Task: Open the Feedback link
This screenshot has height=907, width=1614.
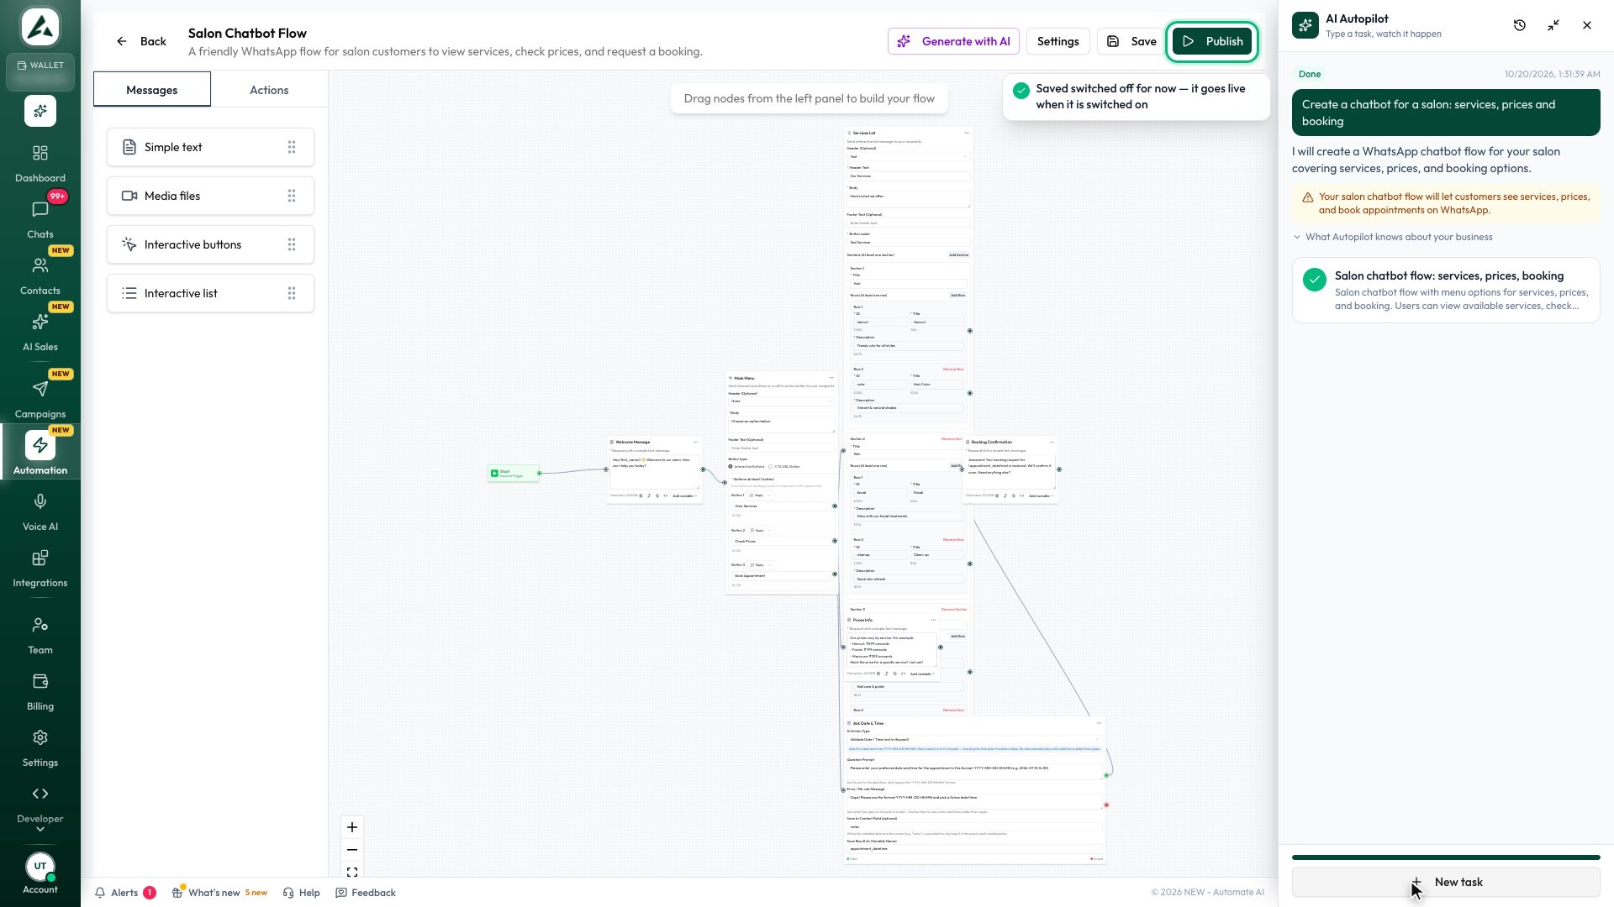Action: [x=366, y=893]
